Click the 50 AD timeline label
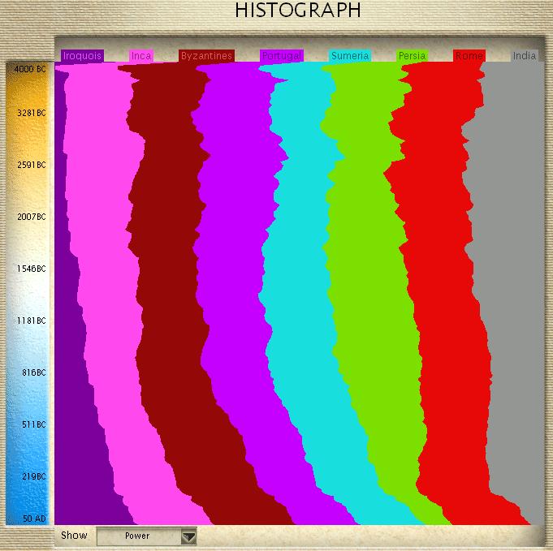This screenshot has width=553, height=551. pyautogui.click(x=34, y=519)
